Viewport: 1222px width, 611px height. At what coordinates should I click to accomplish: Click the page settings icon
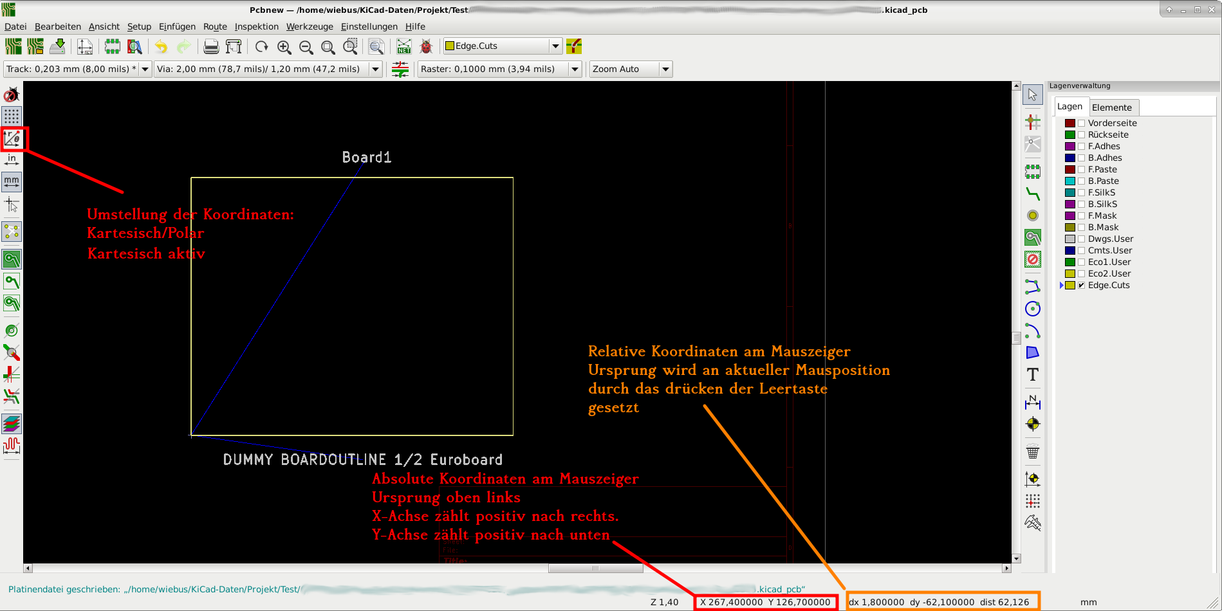[x=84, y=46]
